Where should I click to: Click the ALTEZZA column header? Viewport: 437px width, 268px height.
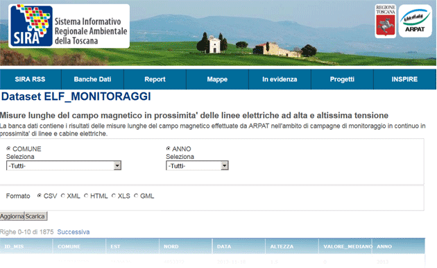point(292,246)
